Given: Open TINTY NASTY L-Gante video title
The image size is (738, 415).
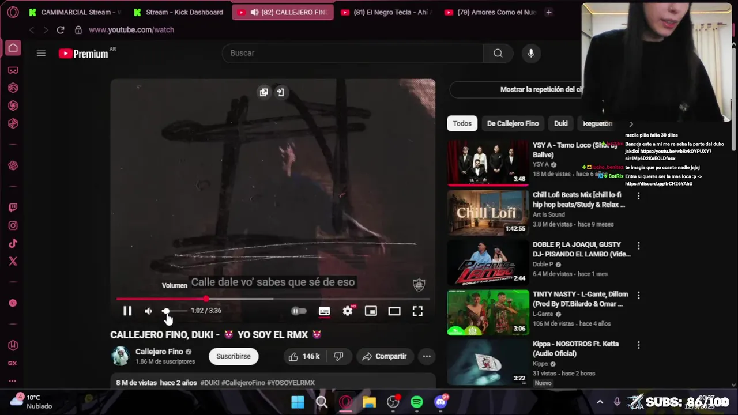Looking at the screenshot, I should pos(580,299).
